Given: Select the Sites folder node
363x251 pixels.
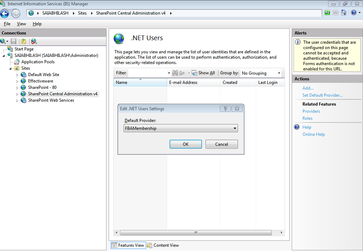Looking at the screenshot, I should tap(25, 68).
